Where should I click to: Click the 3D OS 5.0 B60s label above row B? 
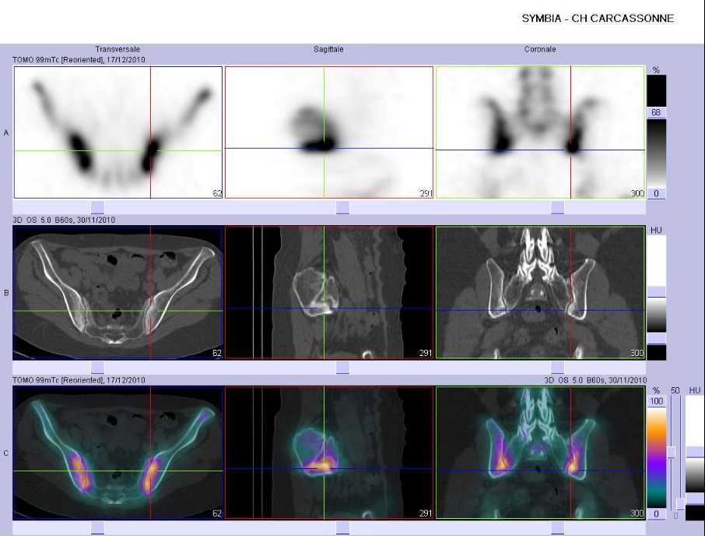pyautogui.click(x=64, y=220)
